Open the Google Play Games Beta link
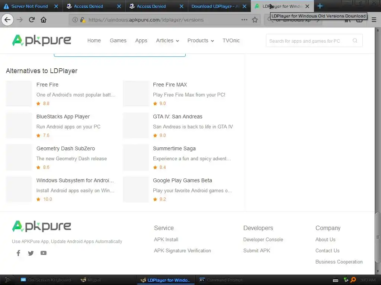381x285 pixels. [x=182, y=181]
